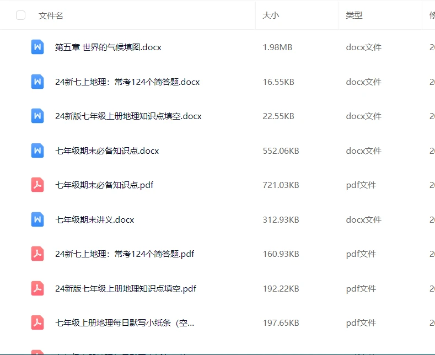The height and width of the screenshot is (355, 435).
Task: Click the size value 552.06KB
Action: point(281,151)
